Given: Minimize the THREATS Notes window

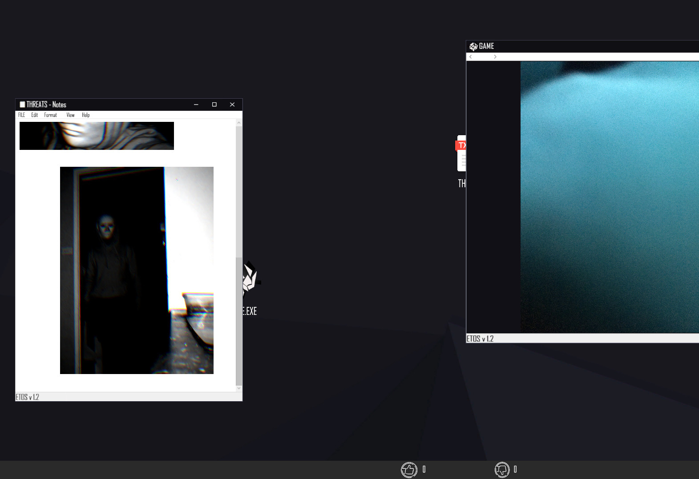Looking at the screenshot, I should pyautogui.click(x=196, y=105).
